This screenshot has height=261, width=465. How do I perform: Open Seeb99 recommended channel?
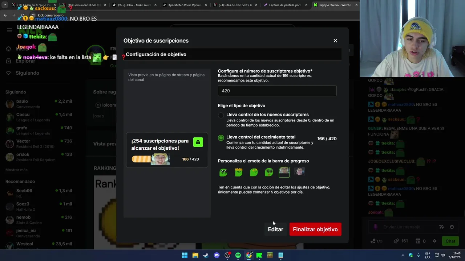39,193
